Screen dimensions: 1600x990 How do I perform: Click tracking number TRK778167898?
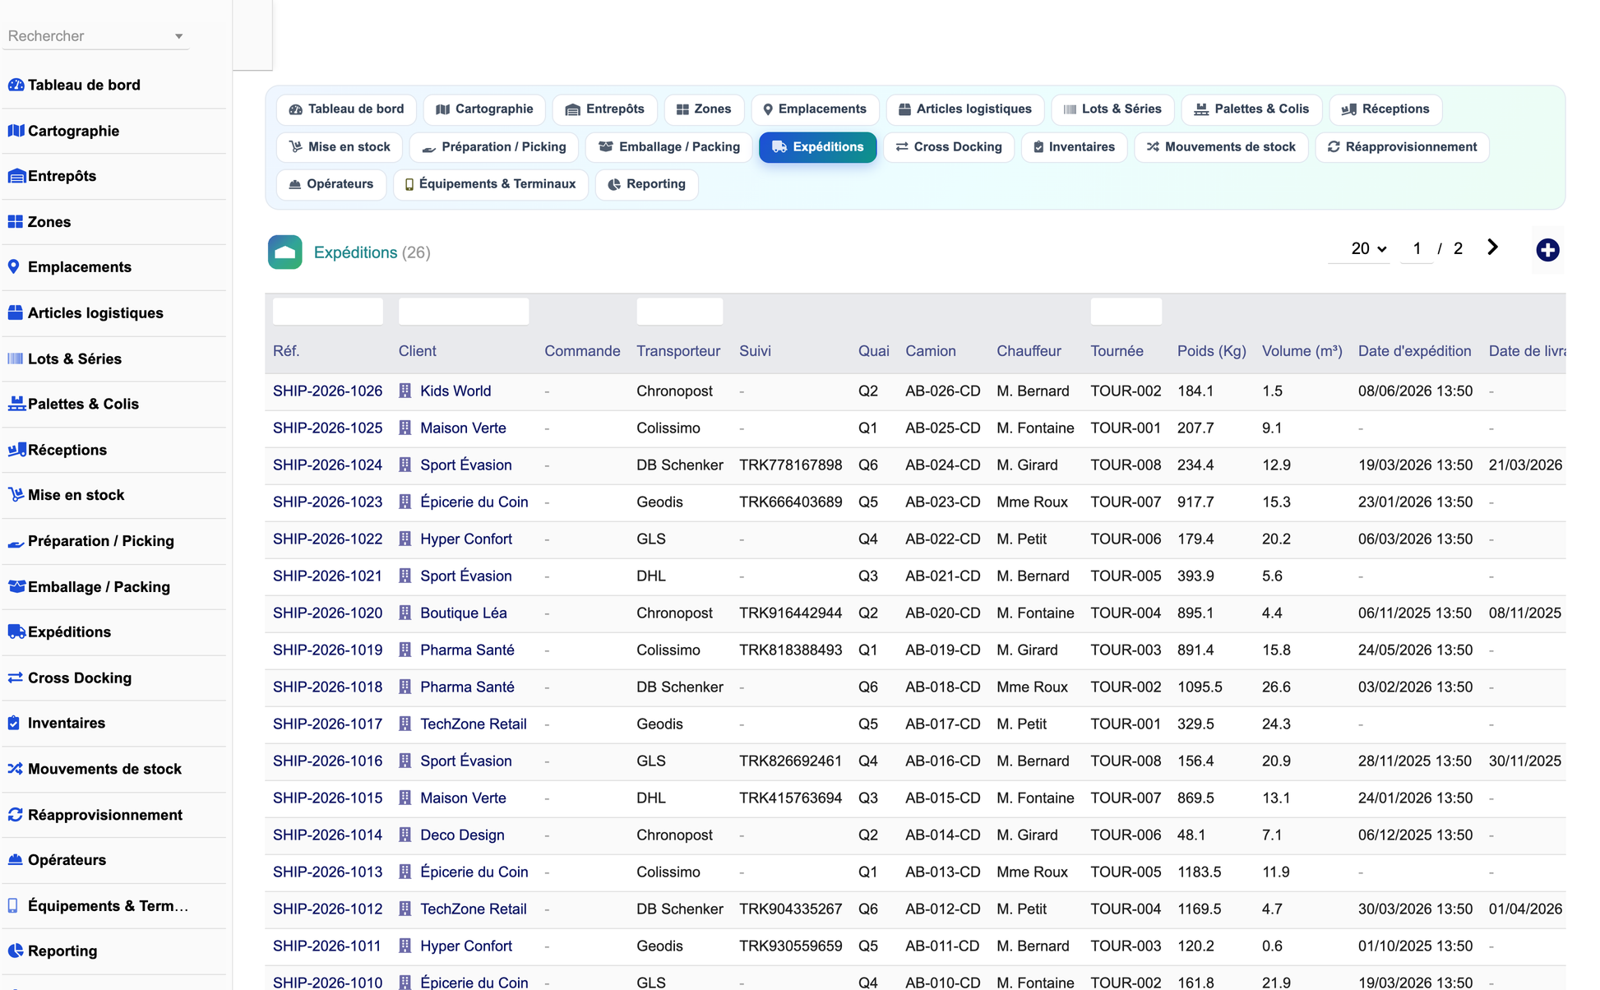click(790, 465)
